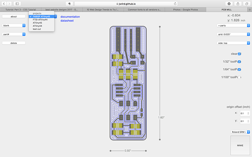
Task: Open the blank dropdown
Action: (x=14, y=25)
